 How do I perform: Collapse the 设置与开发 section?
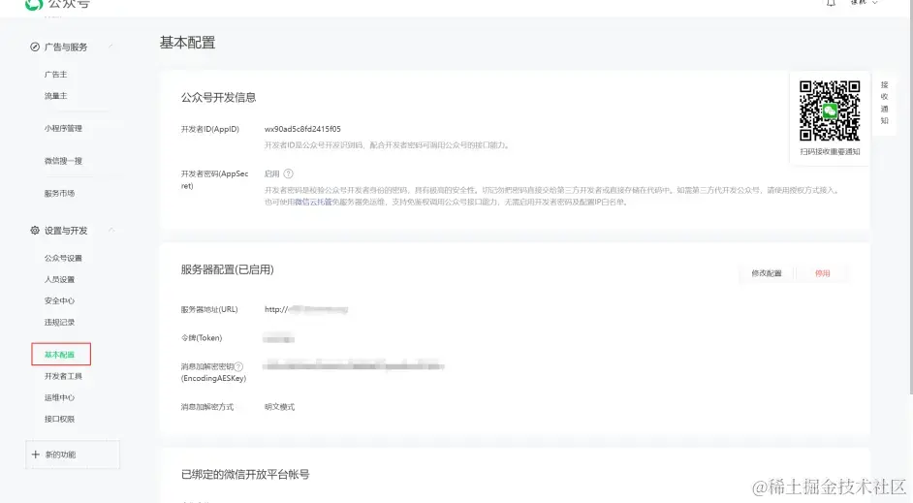110,231
